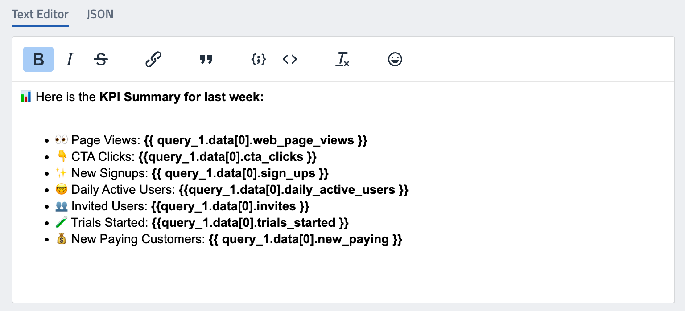Insert variable with curly braces icon
The width and height of the screenshot is (685, 311).
tap(259, 59)
